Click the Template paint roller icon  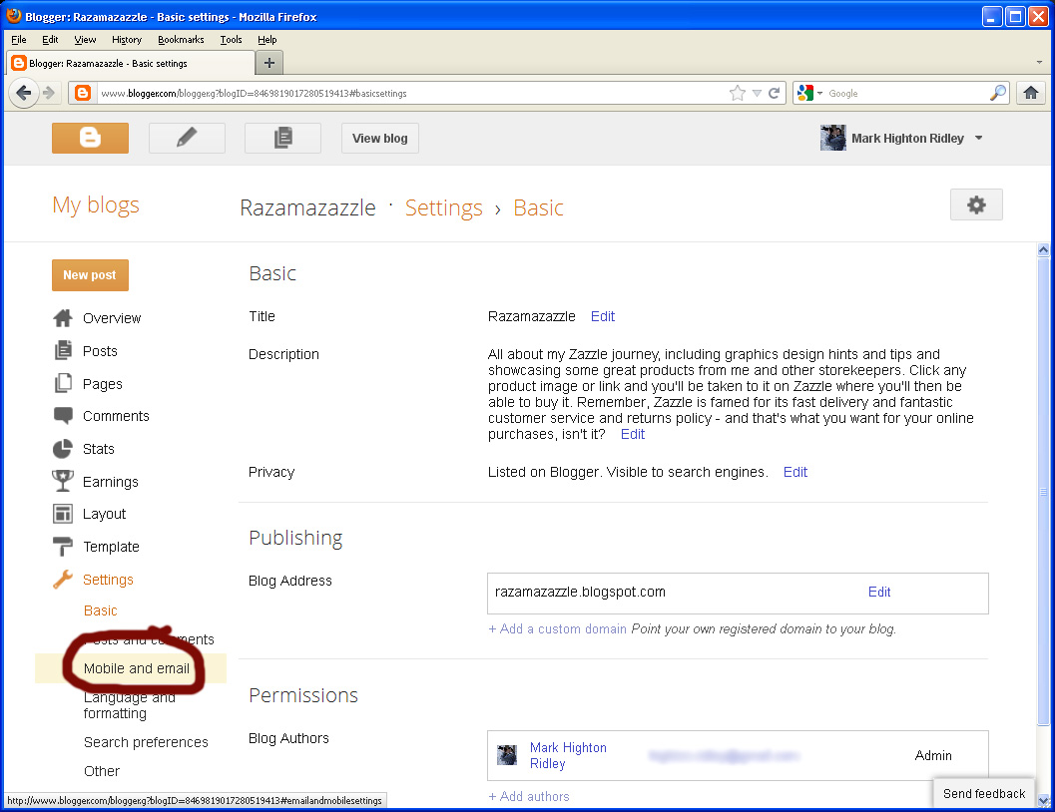coord(63,547)
